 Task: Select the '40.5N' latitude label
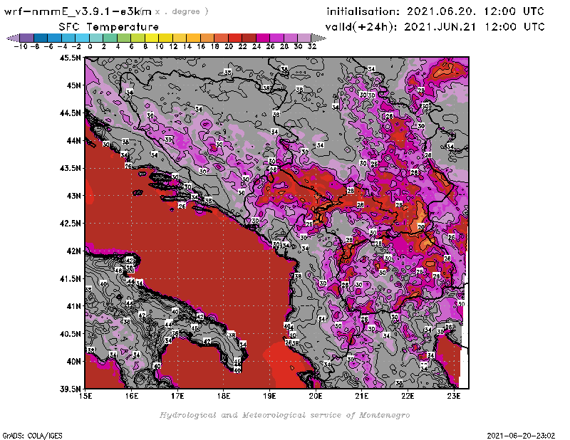(x=70, y=333)
